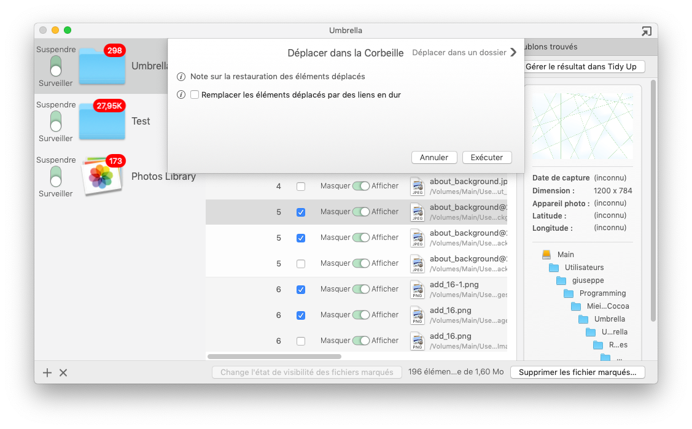Uncheck the add_16-1.png checkbox
This screenshot has width=692, height=429.
(x=301, y=290)
